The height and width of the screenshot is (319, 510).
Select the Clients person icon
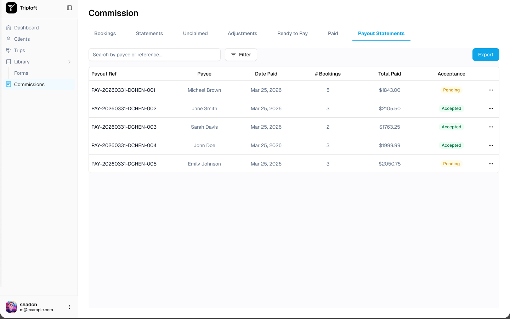click(x=8, y=39)
